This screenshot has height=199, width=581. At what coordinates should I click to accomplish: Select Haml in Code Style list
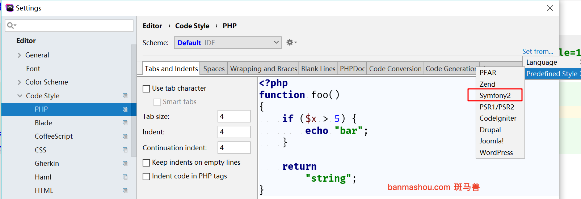[43, 177]
